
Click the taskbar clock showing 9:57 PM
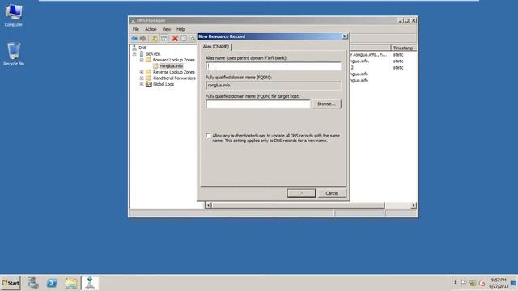[x=499, y=283]
